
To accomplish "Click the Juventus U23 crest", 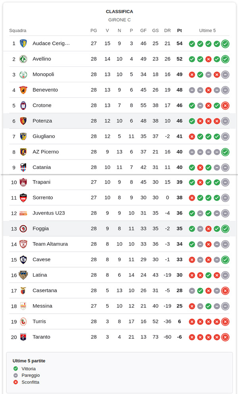I will 23,213.
